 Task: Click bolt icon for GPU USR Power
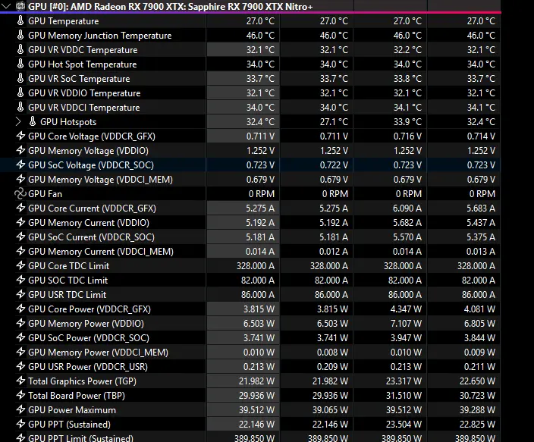pyautogui.click(x=20, y=366)
